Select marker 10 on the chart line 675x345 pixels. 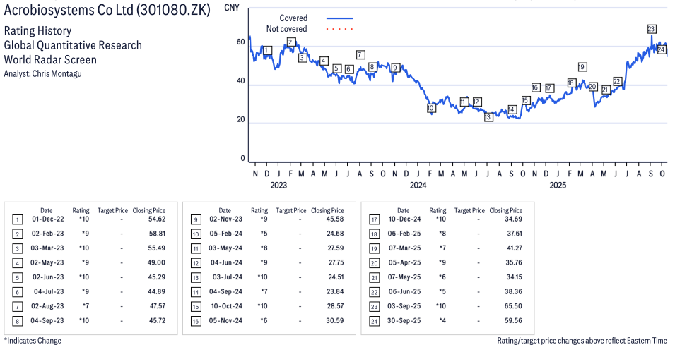pyautogui.click(x=430, y=108)
